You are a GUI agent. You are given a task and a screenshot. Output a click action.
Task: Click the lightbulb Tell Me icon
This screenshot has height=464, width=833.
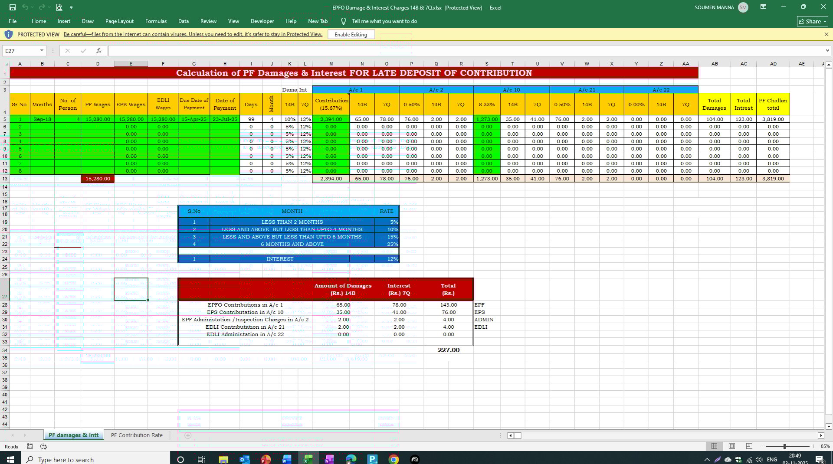tap(344, 21)
